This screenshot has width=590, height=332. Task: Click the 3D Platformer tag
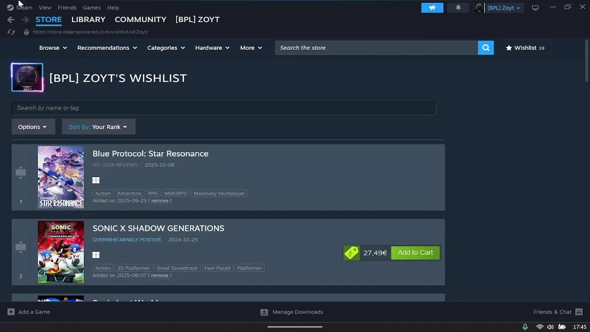134,268
